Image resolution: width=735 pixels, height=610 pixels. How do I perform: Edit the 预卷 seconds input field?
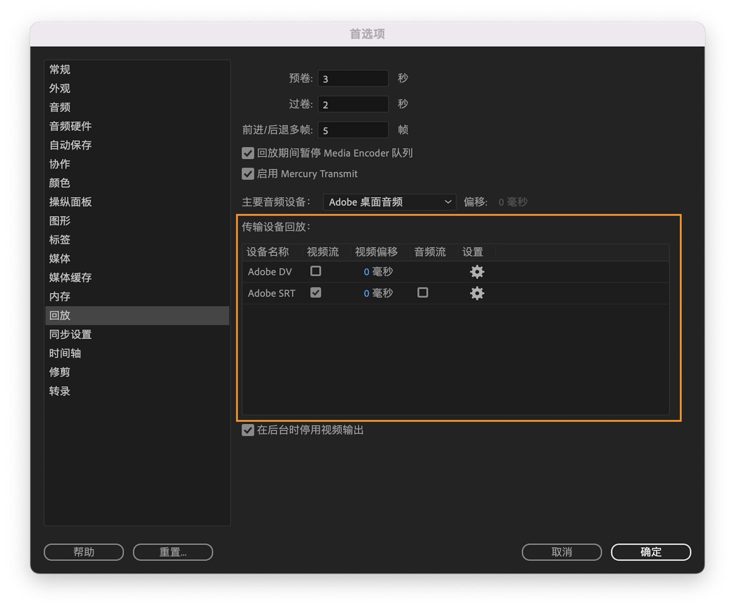352,78
